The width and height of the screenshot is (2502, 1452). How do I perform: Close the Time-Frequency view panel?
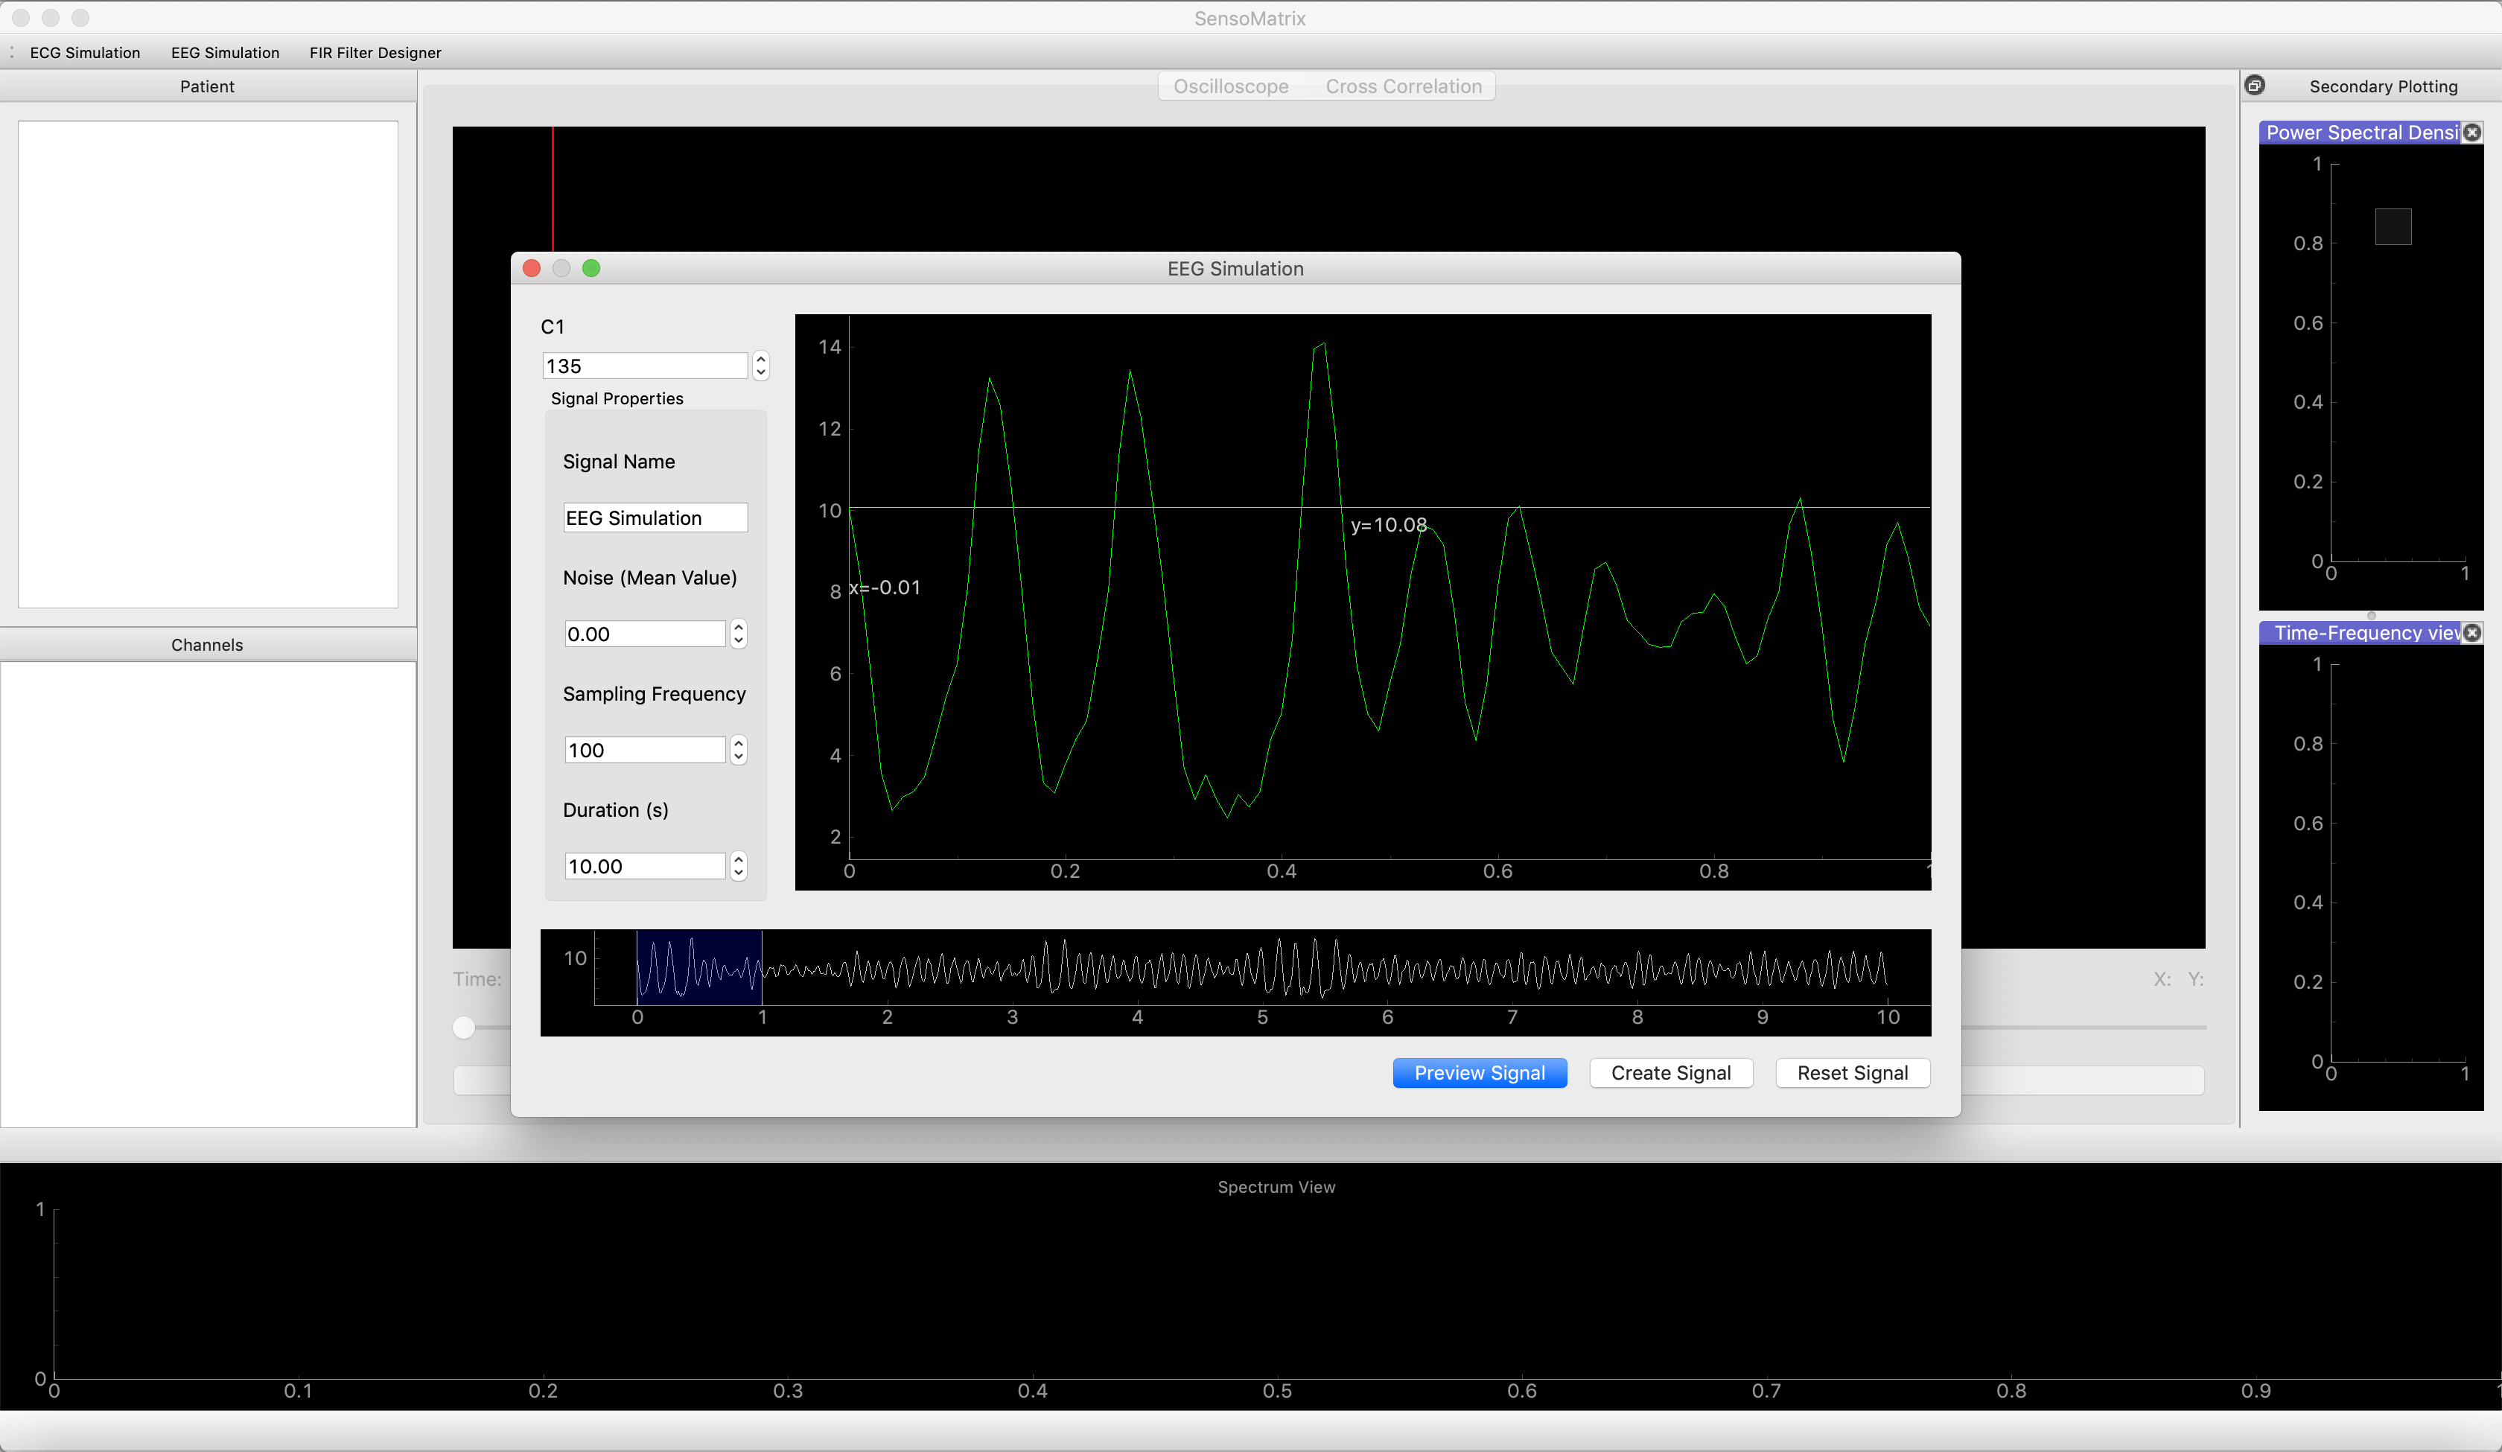[x=2472, y=633]
